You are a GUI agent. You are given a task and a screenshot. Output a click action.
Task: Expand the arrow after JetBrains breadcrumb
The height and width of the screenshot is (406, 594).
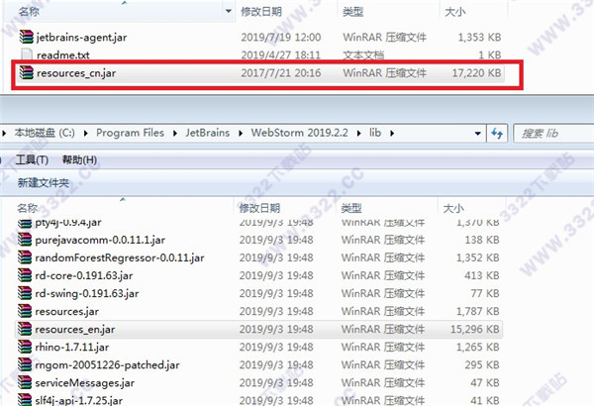tap(241, 133)
